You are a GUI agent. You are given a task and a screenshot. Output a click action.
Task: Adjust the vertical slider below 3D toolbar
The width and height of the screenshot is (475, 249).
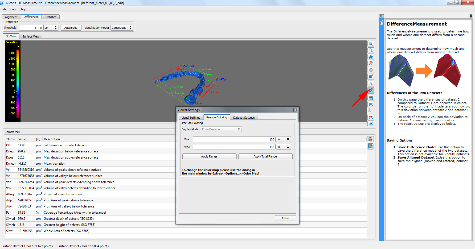pyautogui.click(x=370, y=111)
